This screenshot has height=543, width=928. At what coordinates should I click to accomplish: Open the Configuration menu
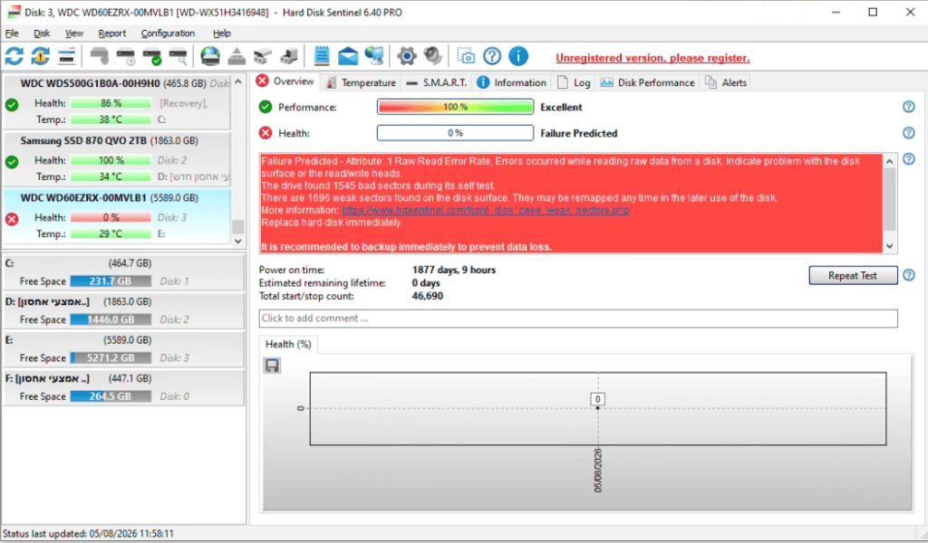pyautogui.click(x=168, y=33)
